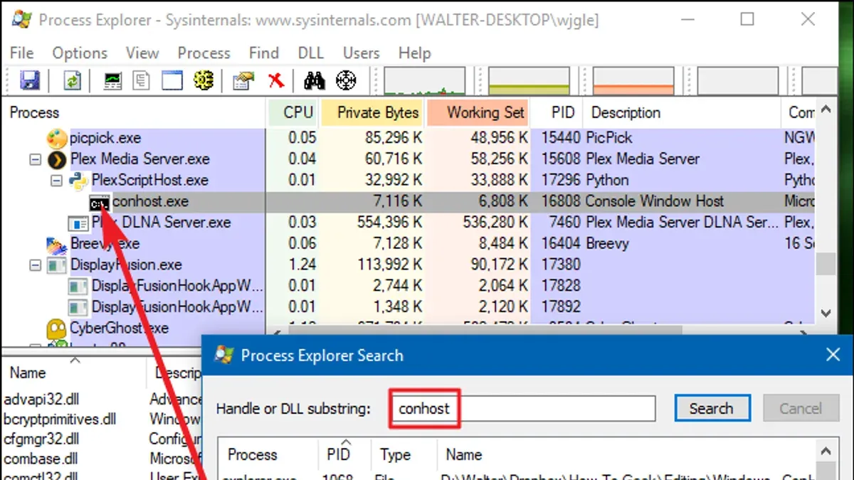
Task: Close the Process Explorer Search dialog
Action: coord(833,355)
